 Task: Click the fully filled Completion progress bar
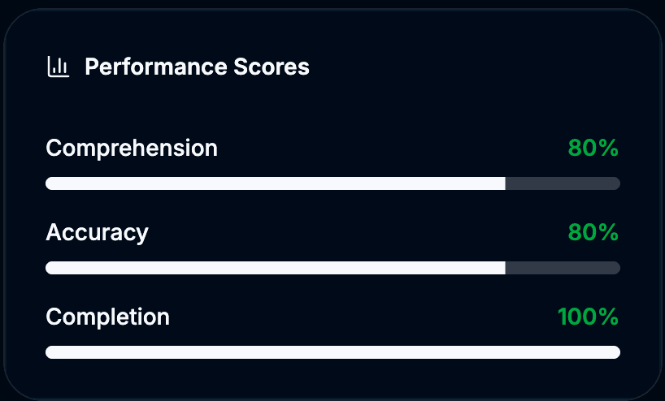pyautogui.click(x=332, y=352)
